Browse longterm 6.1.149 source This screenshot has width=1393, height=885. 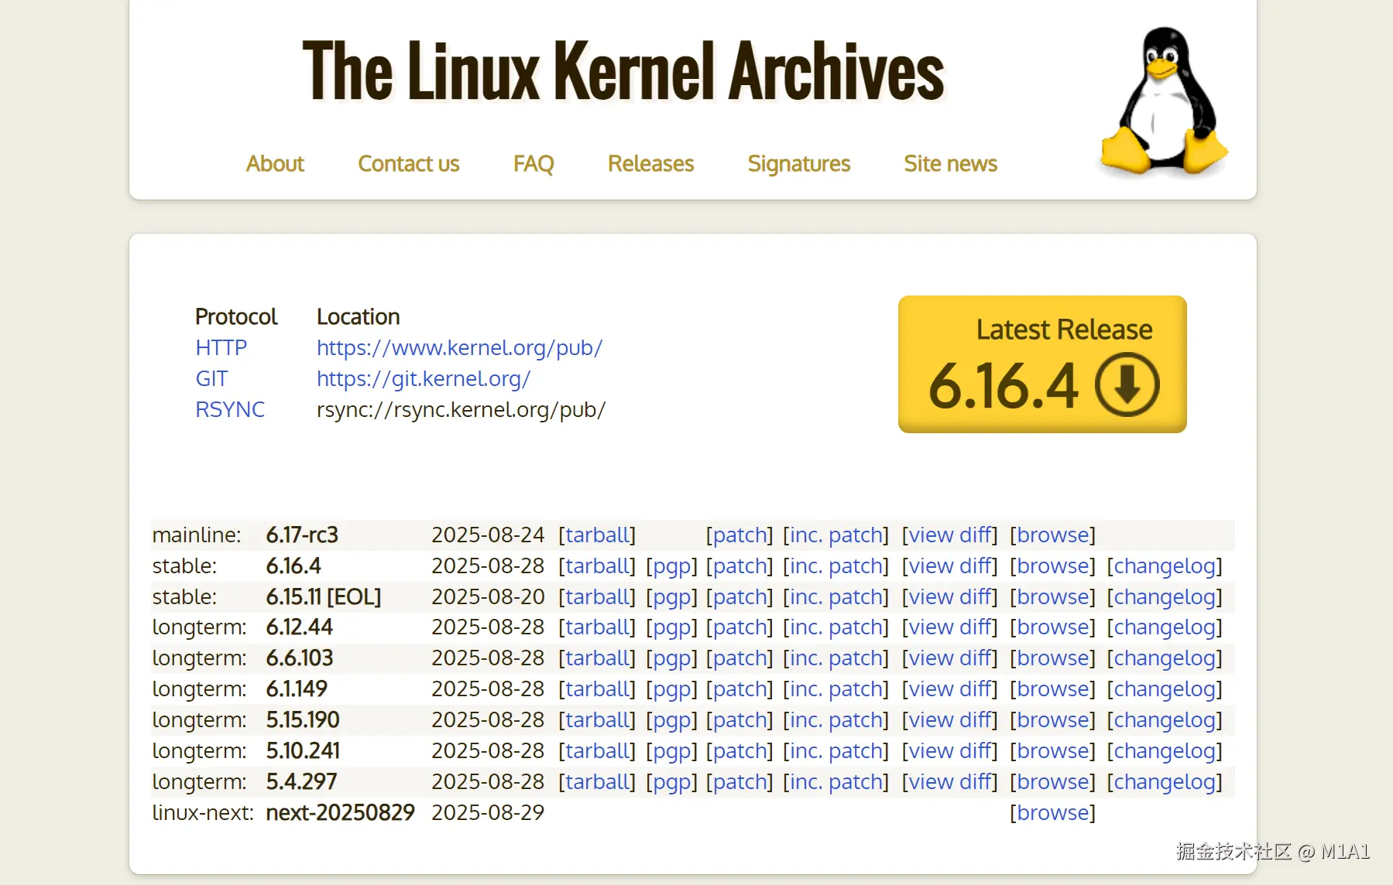(1053, 689)
